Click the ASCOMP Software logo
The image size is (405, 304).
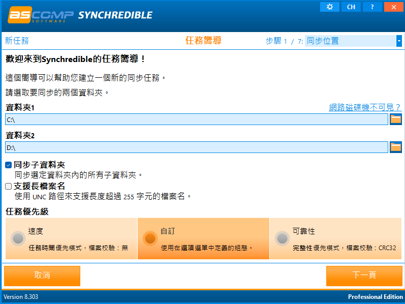point(41,15)
